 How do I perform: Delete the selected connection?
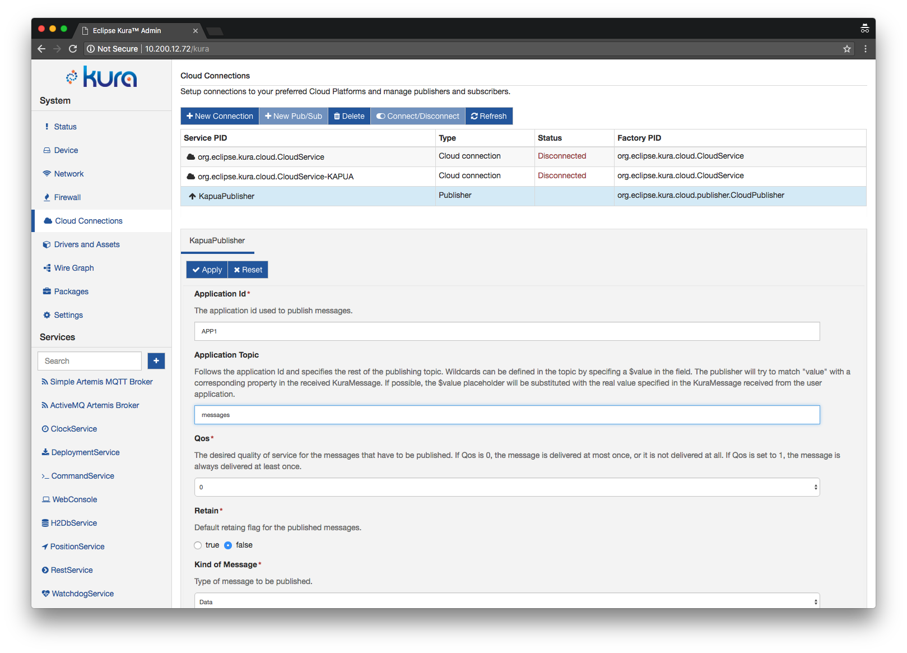[349, 116]
